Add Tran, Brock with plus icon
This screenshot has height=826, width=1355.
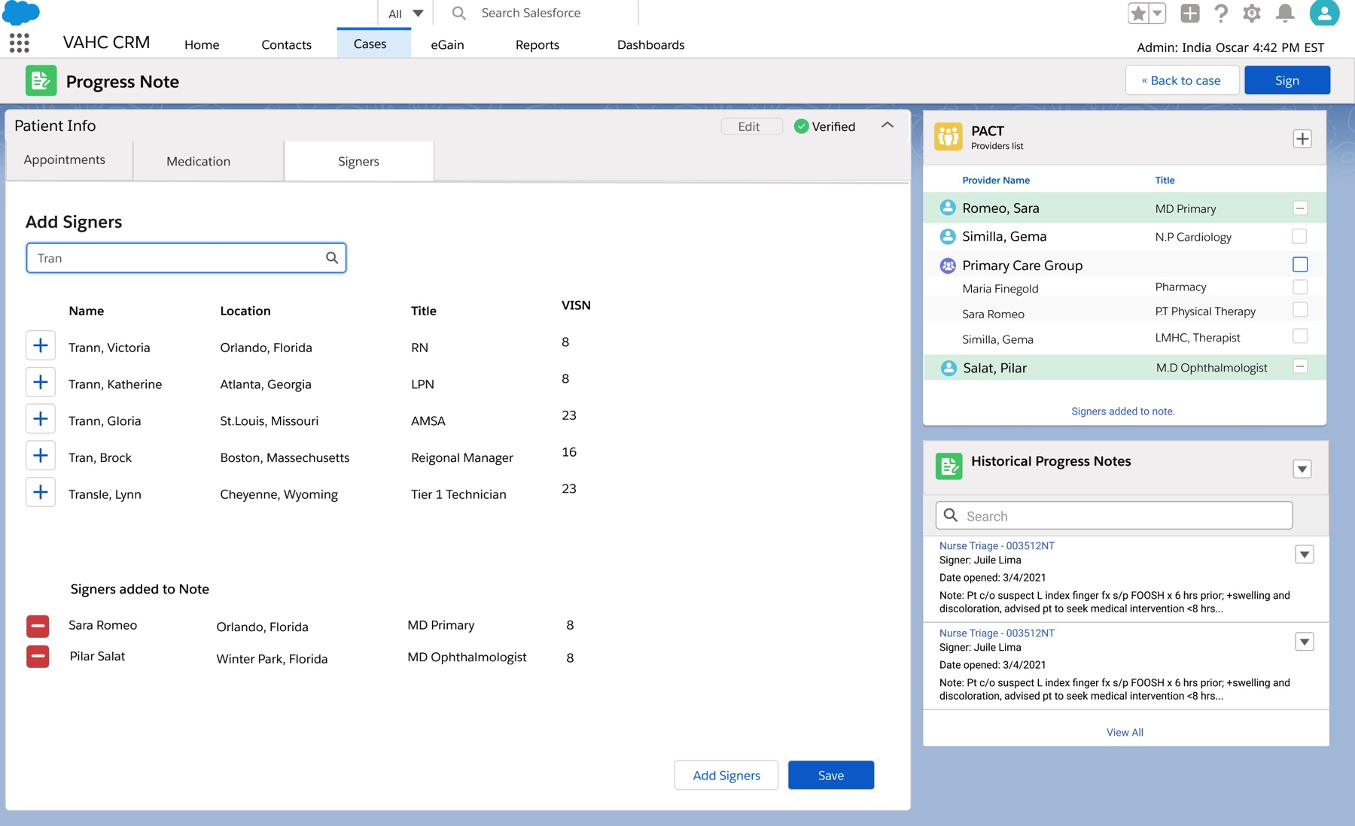pyautogui.click(x=41, y=455)
